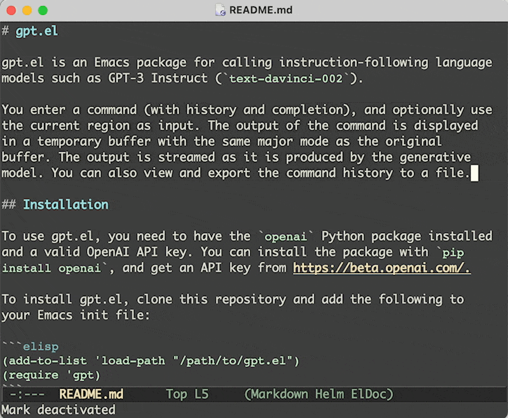Click the gpt.el top heading

click(37, 31)
